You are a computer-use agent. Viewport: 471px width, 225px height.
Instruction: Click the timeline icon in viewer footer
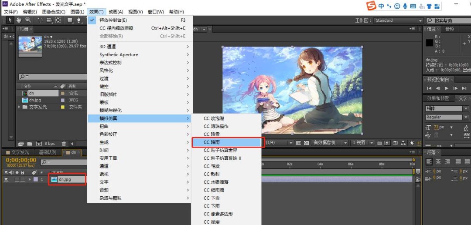pos(395,143)
